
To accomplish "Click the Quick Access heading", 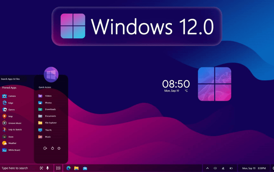I will (45, 87).
